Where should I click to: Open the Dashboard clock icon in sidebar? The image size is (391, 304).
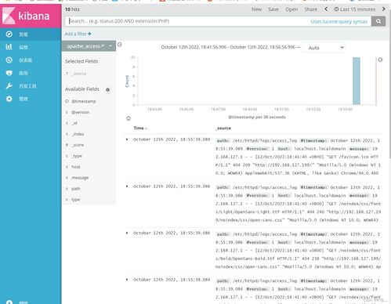9,60
